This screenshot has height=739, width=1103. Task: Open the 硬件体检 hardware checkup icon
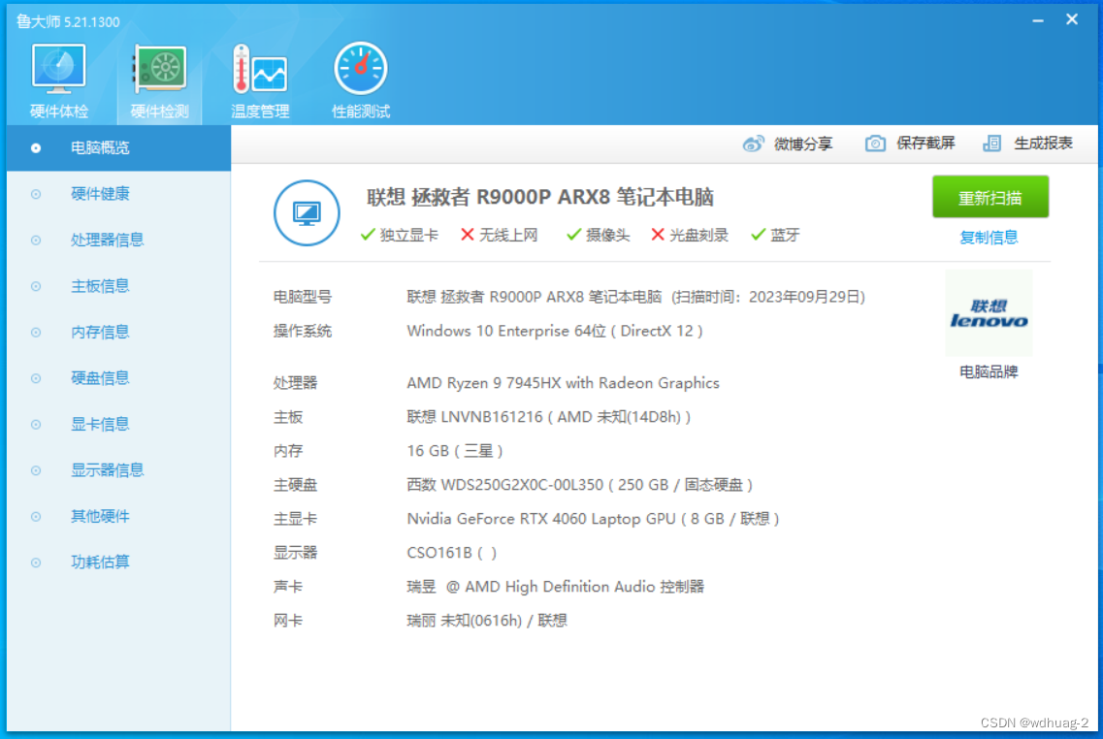(x=58, y=69)
